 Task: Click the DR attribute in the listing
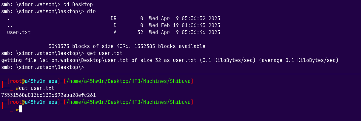click(x=114, y=19)
